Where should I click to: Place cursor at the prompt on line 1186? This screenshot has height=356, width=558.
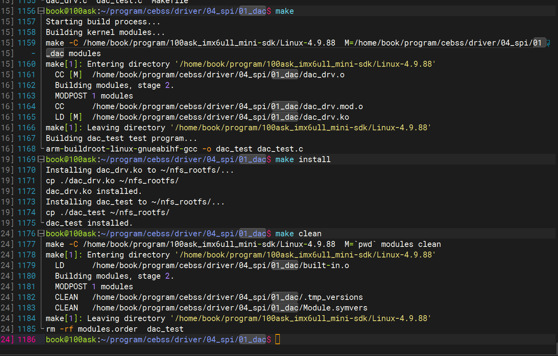(x=277, y=340)
